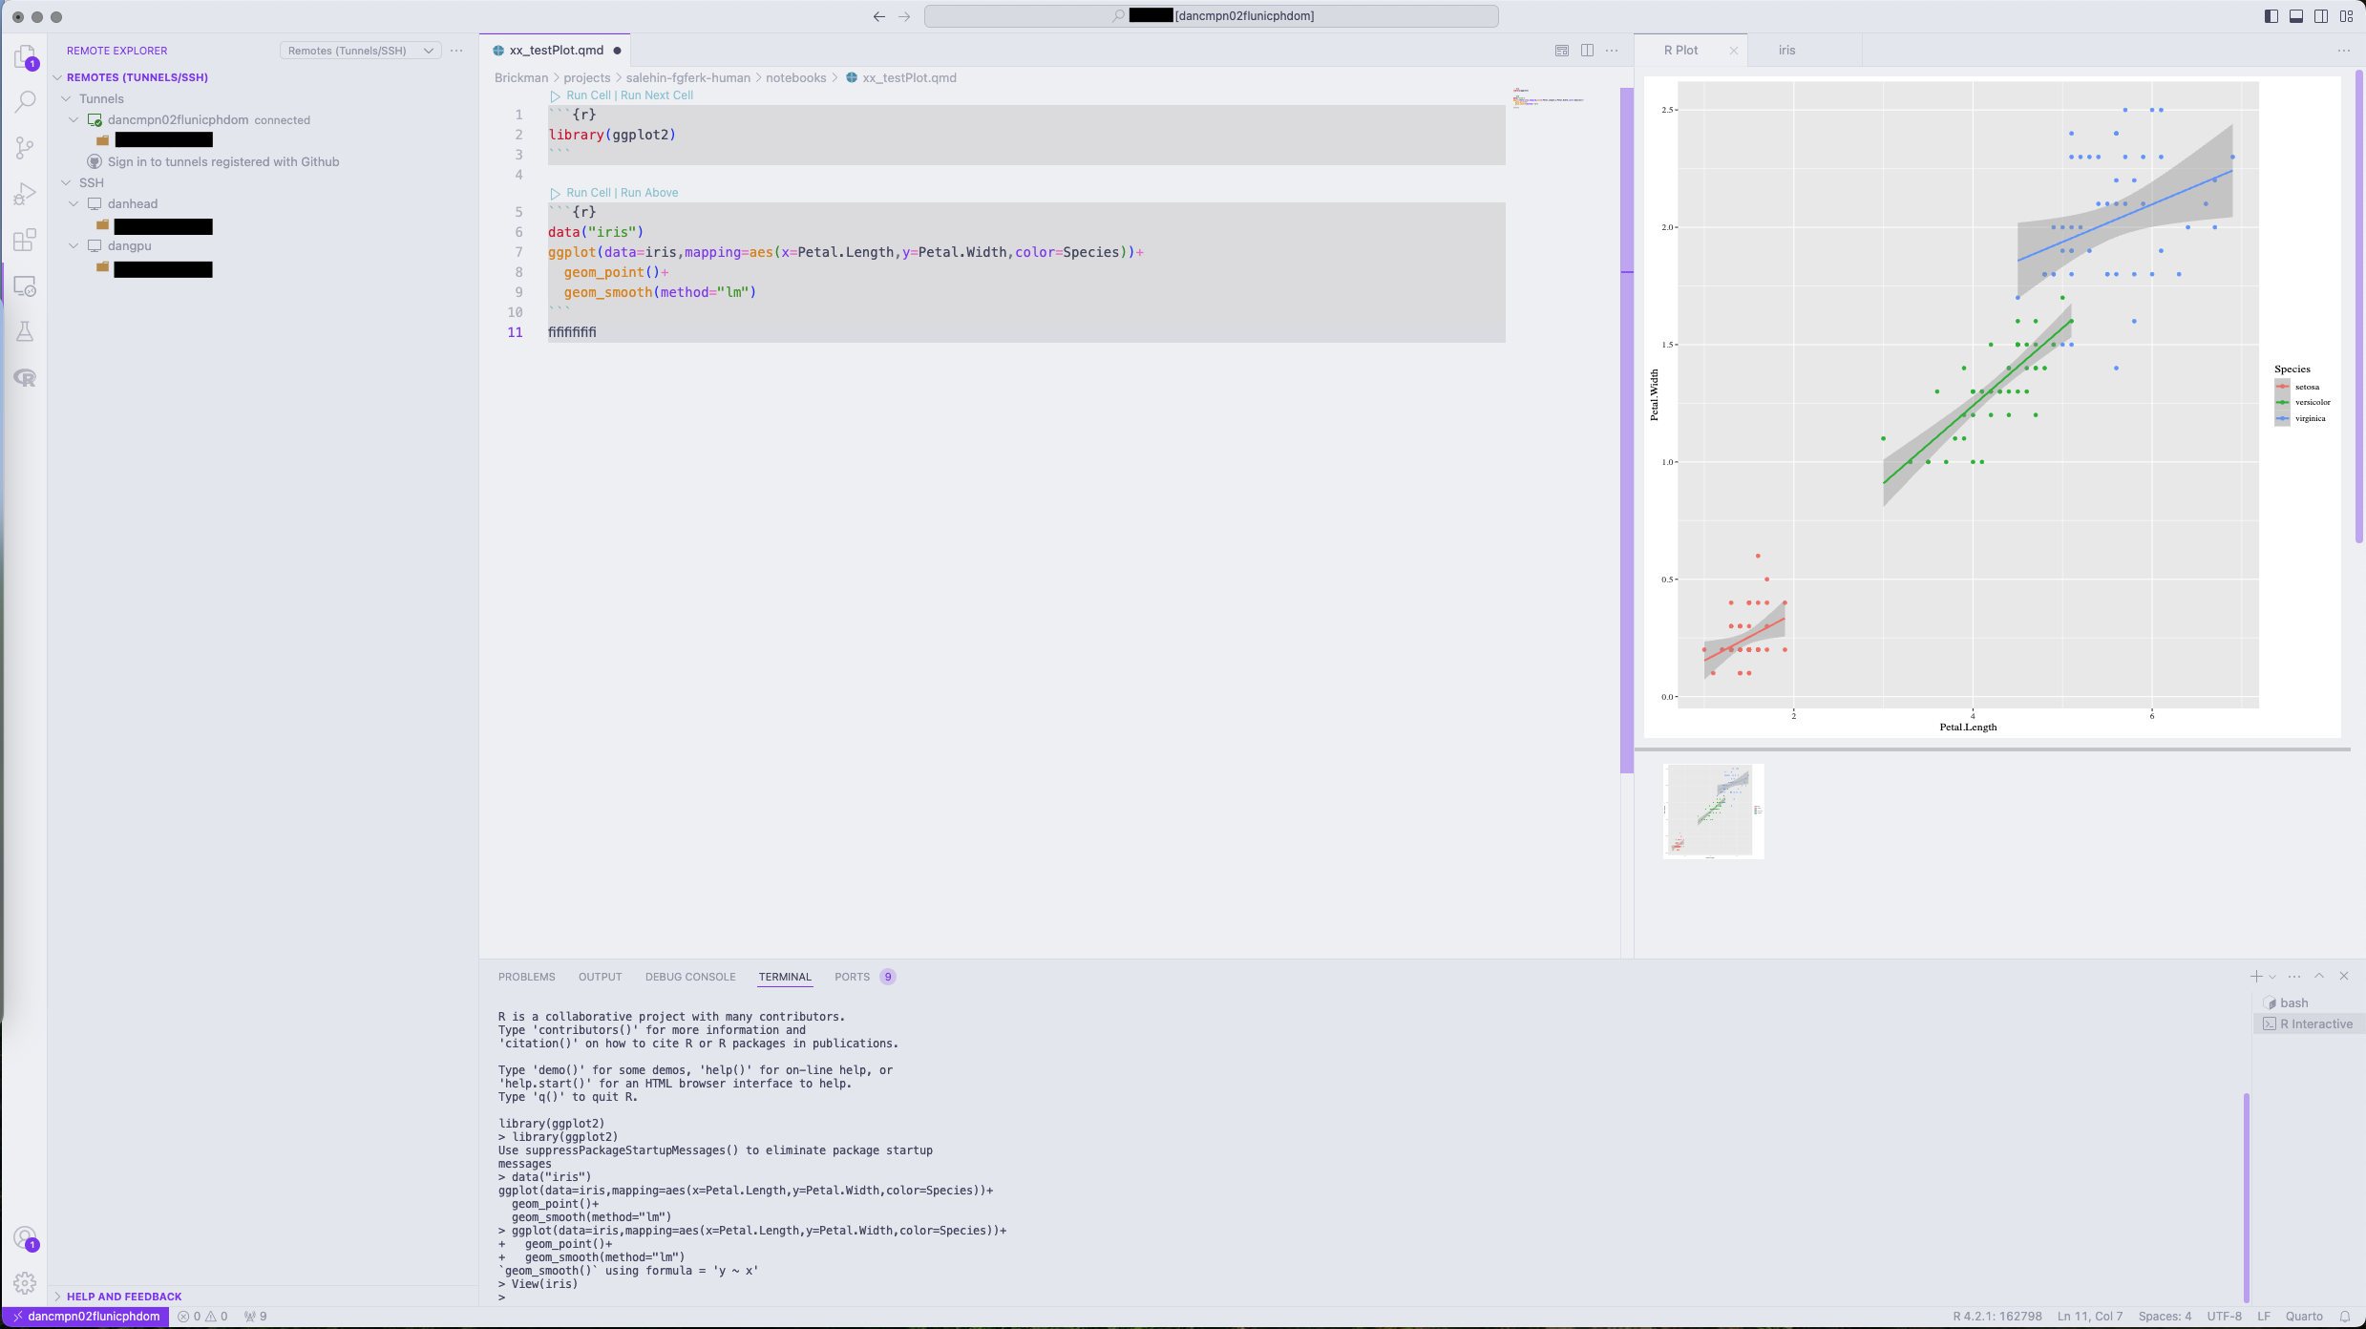
Task: Open the Source Control view icon
Action: click(25, 147)
